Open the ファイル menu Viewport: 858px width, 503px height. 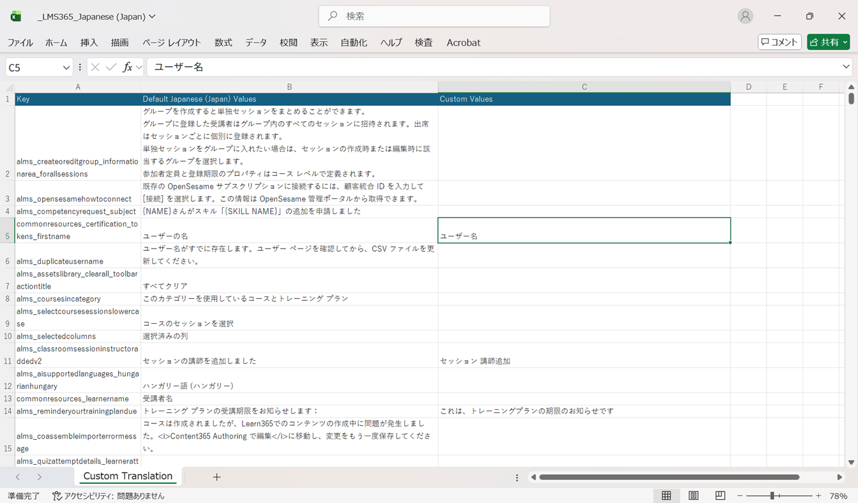coord(20,43)
